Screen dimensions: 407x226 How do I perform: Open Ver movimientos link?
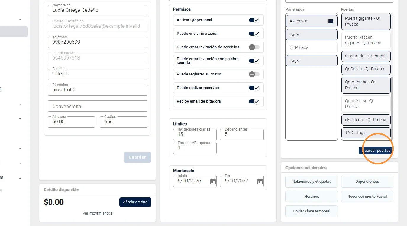click(97, 213)
